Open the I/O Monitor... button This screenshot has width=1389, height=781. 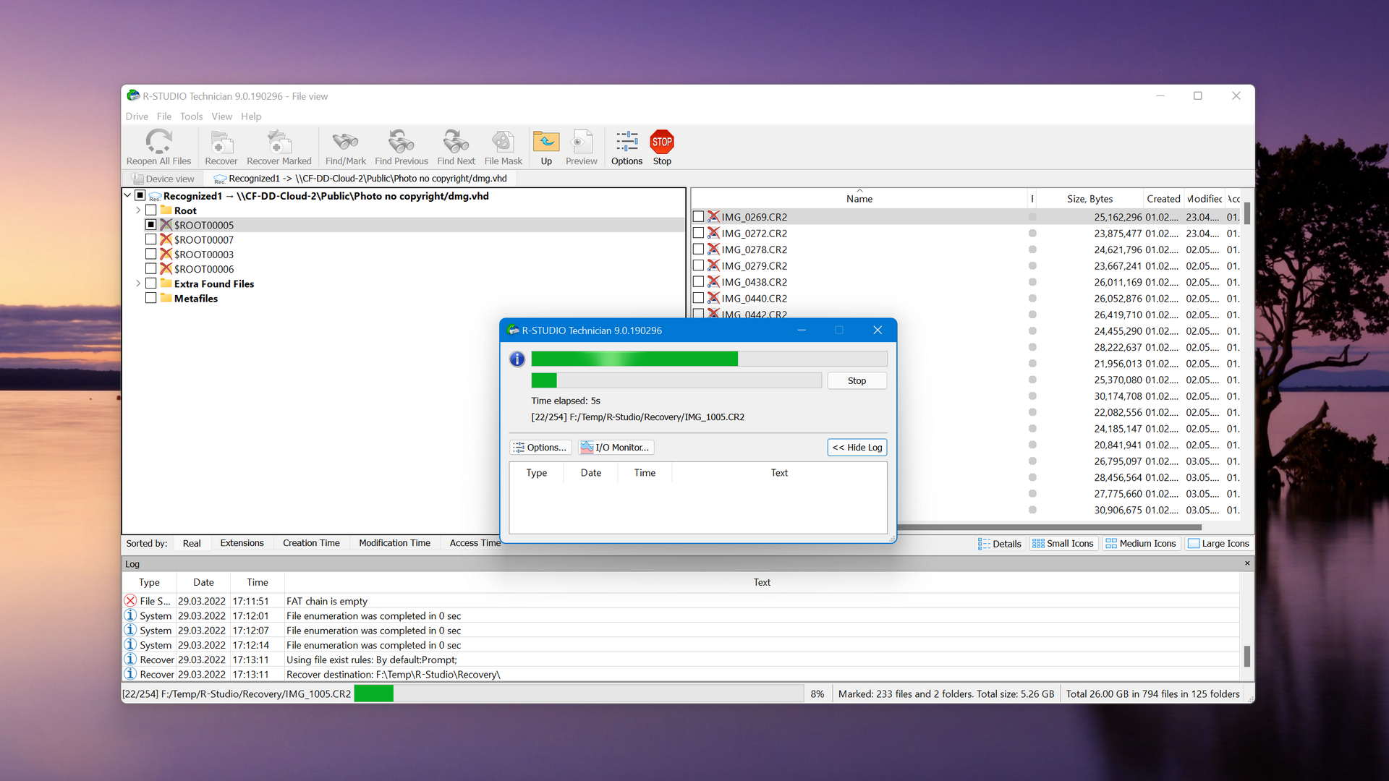(x=616, y=447)
